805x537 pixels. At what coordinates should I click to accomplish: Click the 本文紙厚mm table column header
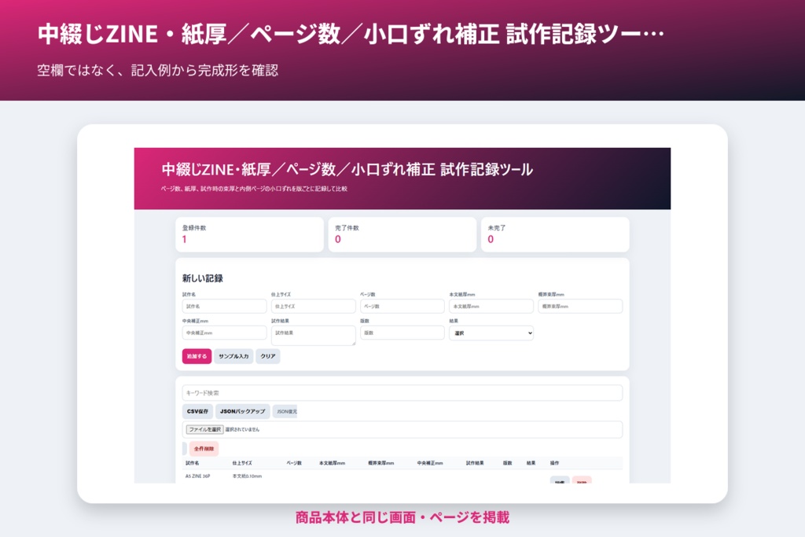coord(333,463)
